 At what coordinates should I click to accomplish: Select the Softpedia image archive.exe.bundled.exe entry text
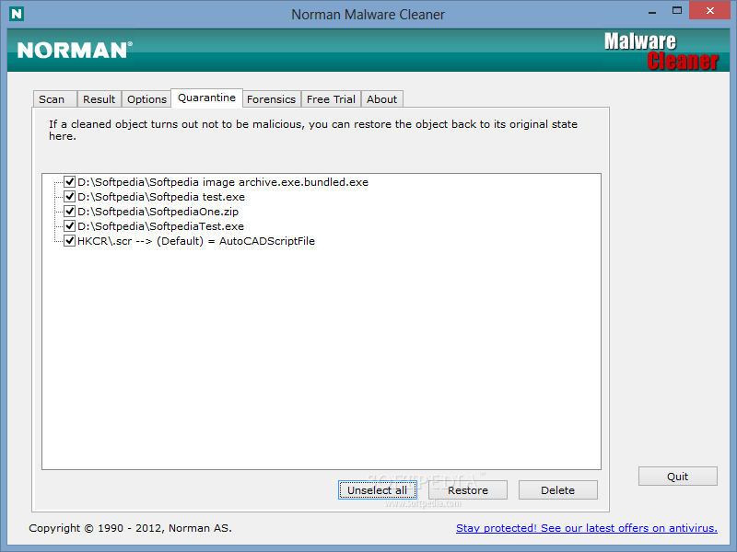(x=223, y=182)
